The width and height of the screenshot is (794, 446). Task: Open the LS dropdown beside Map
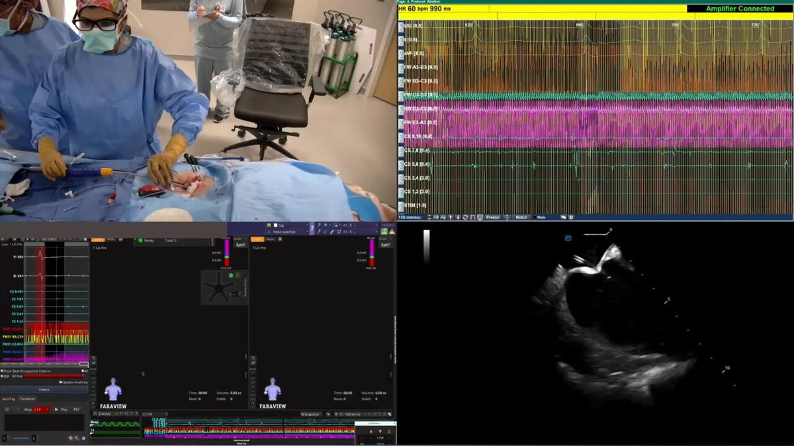pos(12,410)
